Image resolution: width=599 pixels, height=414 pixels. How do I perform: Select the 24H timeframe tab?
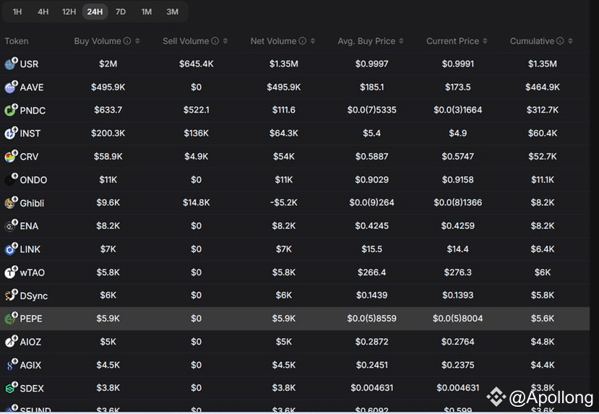[x=95, y=12]
